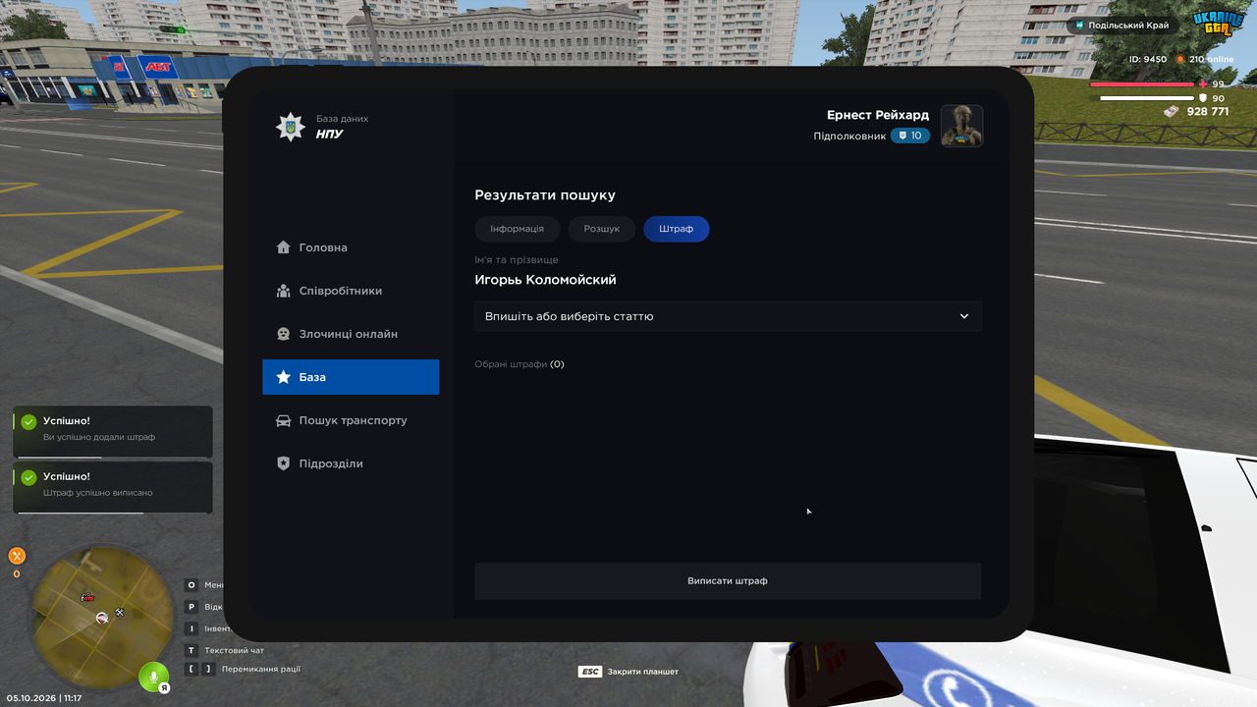Click the T key Текстовий чат hint
Image resolution: width=1257 pixels, height=707 pixels.
tap(225, 650)
